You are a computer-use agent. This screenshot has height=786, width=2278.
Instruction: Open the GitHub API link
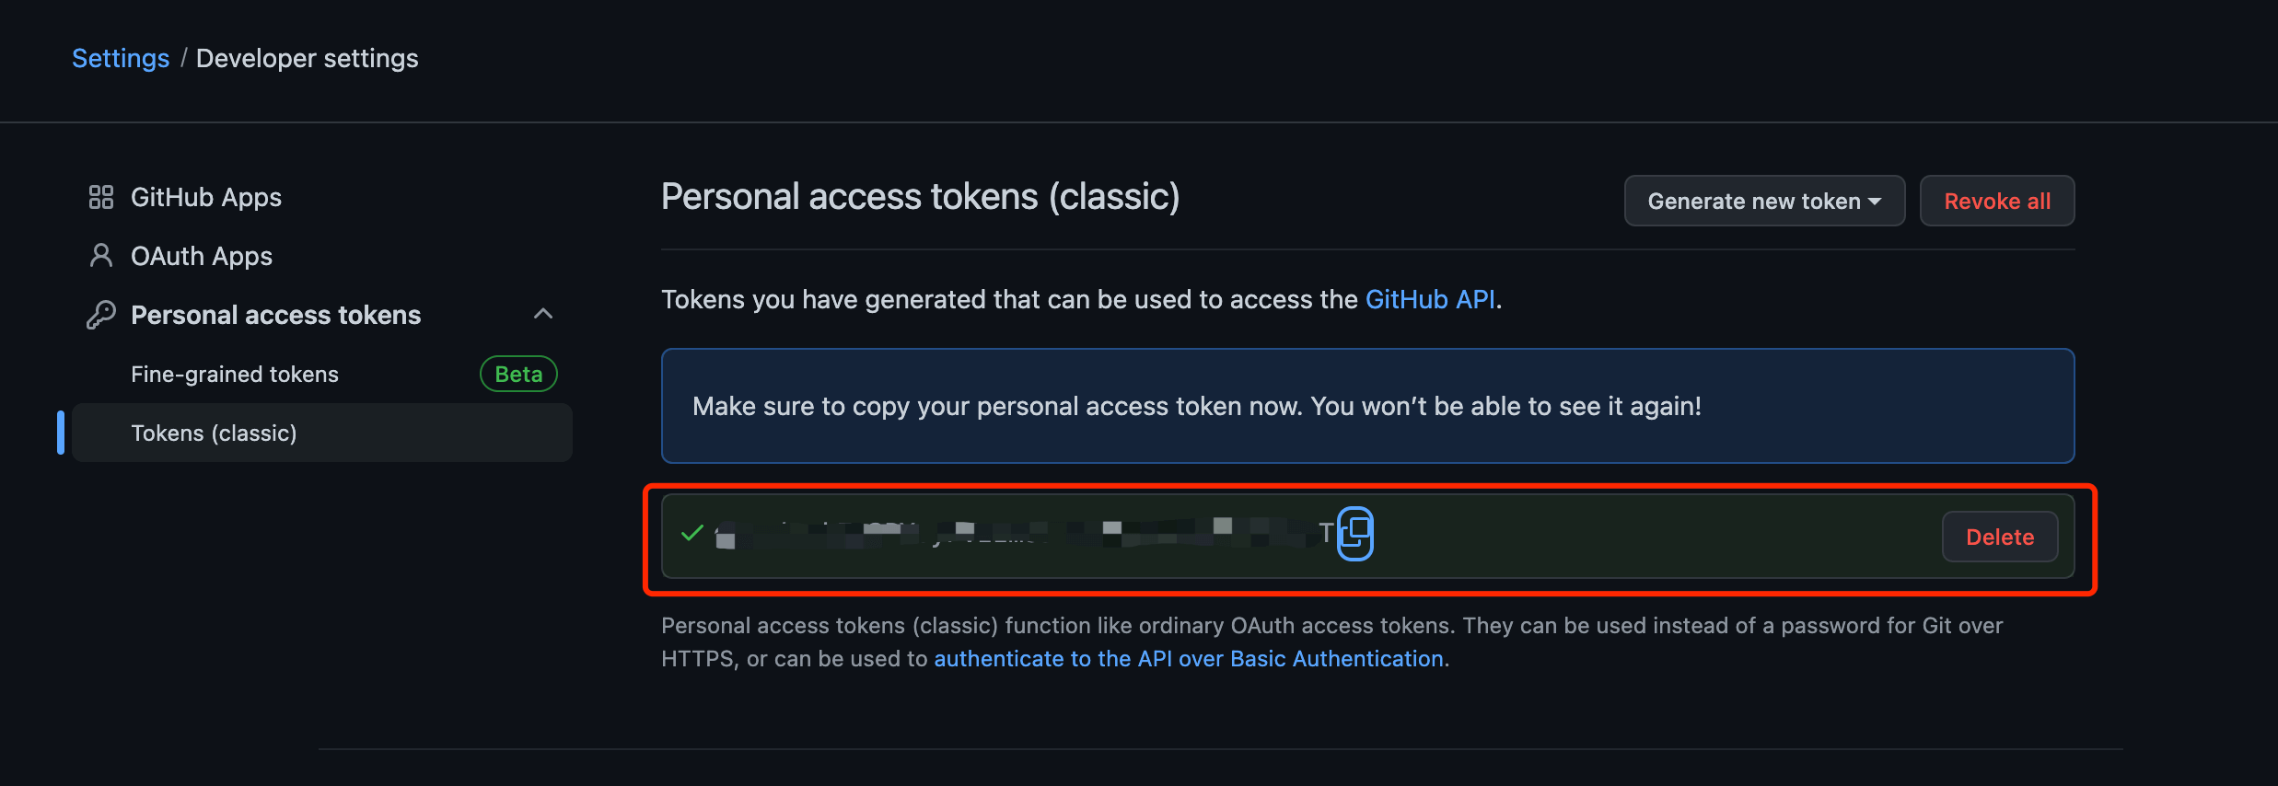tap(1430, 299)
